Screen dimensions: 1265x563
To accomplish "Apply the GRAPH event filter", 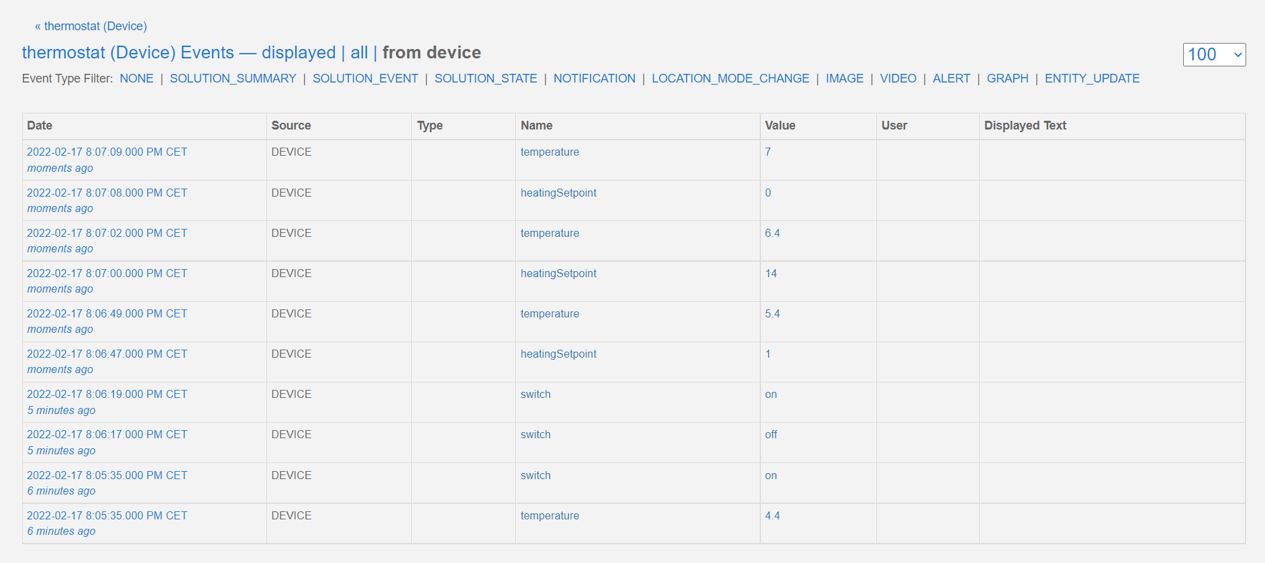I will pos(1007,79).
